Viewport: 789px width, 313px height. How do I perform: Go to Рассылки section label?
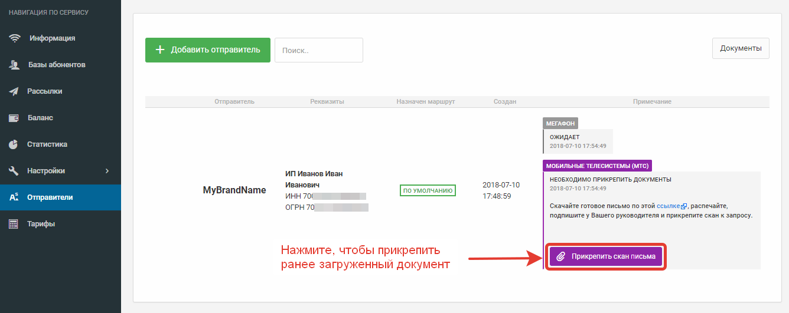click(44, 91)
